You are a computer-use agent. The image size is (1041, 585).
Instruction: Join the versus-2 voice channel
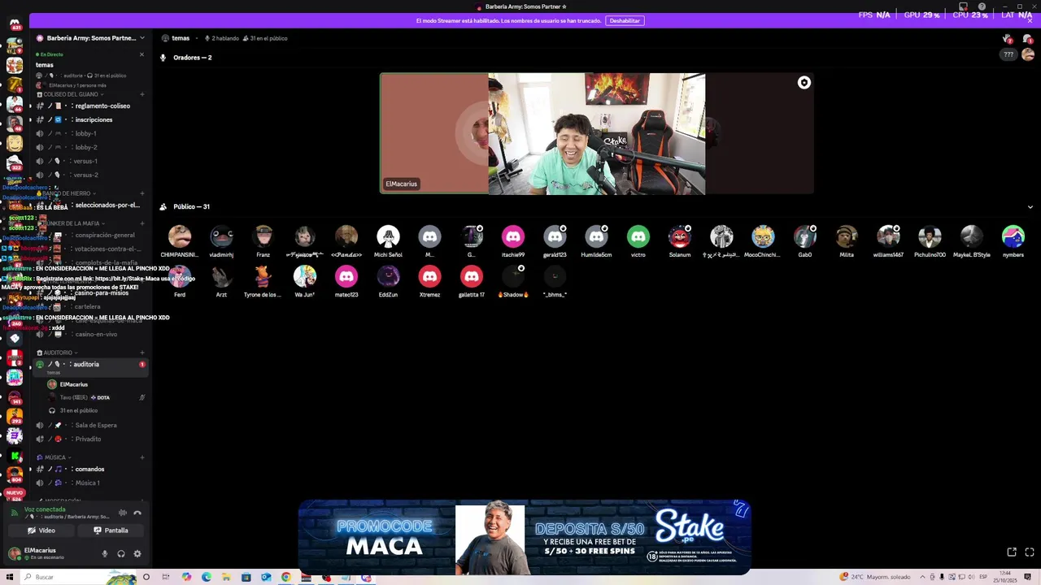tap(89, 175)
